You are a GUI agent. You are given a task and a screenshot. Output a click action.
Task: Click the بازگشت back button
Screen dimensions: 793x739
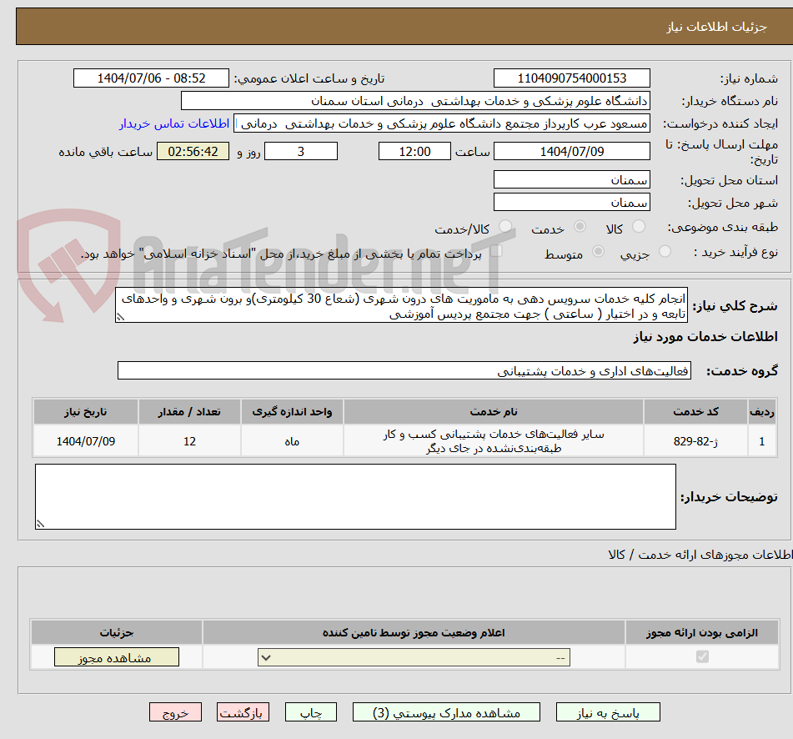point(243,711)
